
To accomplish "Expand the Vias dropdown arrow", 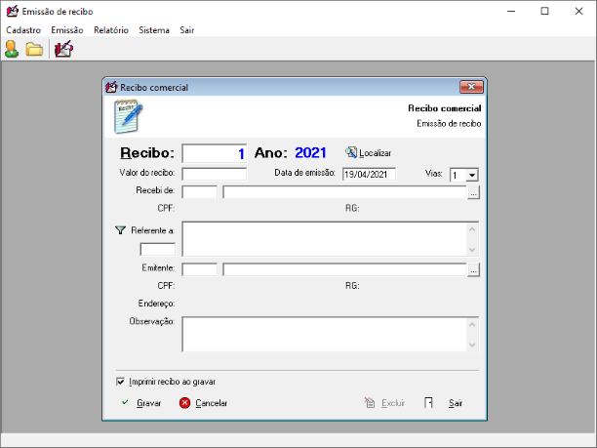I will pos(472,176).
